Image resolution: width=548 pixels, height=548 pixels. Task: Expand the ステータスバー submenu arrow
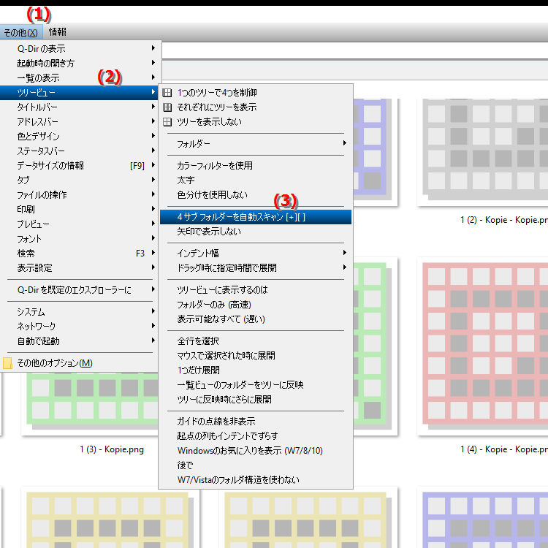coord(153,151)
